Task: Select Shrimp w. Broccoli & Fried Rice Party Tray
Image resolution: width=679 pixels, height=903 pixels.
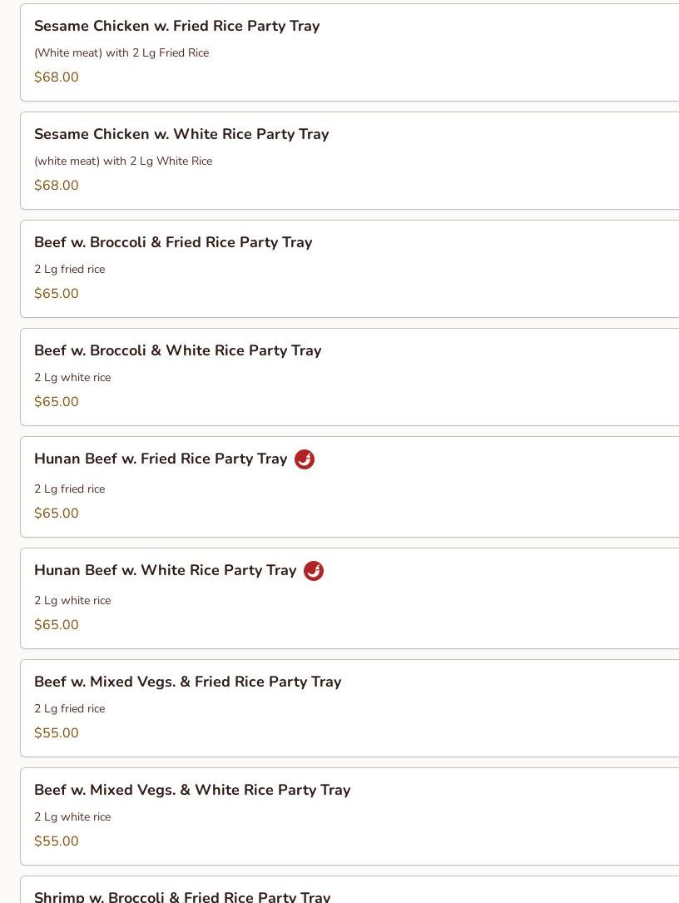Action: pyautogui.click(x=182, y=896)
